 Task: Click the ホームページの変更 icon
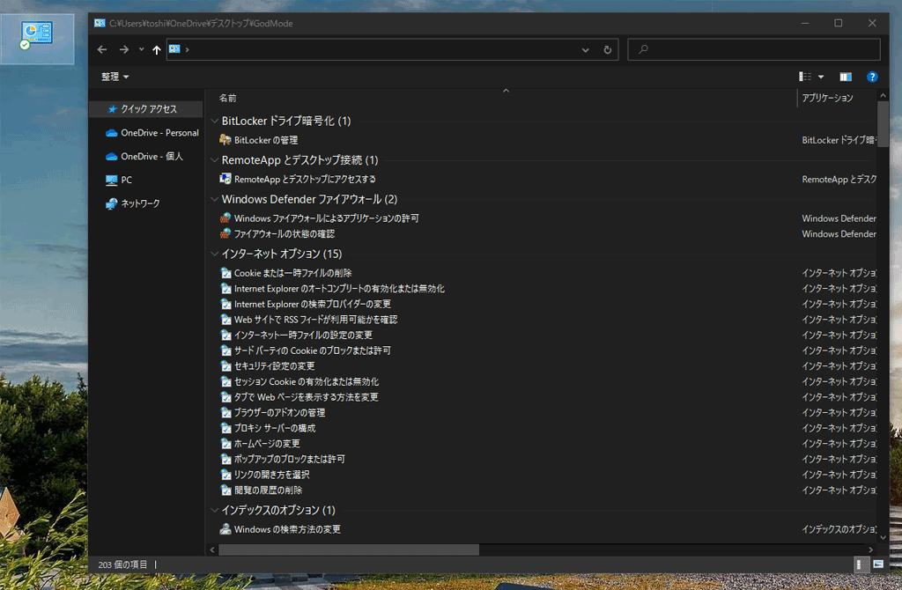tap(226, 444)
